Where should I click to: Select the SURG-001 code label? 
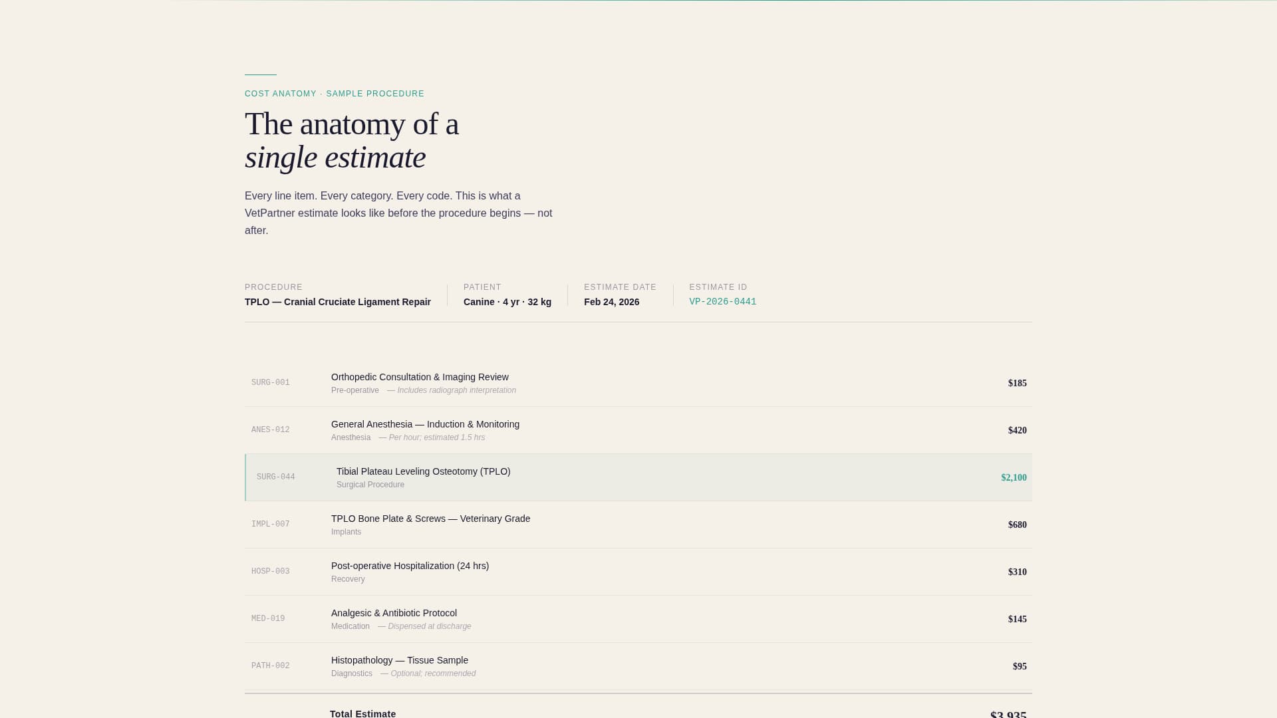[x=271, y=382]
